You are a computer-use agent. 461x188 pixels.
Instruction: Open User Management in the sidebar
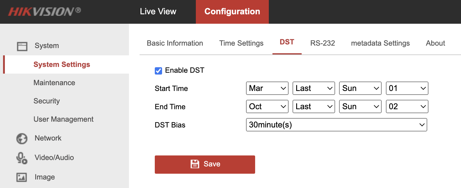(x=64, y=119)
